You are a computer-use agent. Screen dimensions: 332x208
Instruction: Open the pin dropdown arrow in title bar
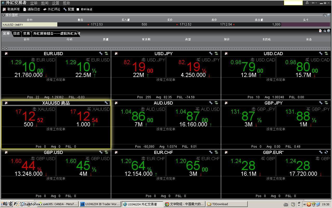(x=316, y=3)
